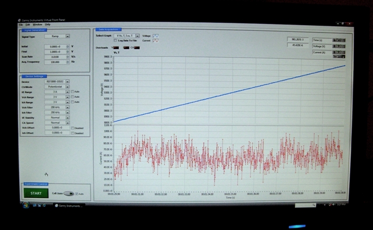Image resolution: width=373 pixels, height=230 pixels.
Task: Select the graph pan hand tool
Action: pos(343,56)
